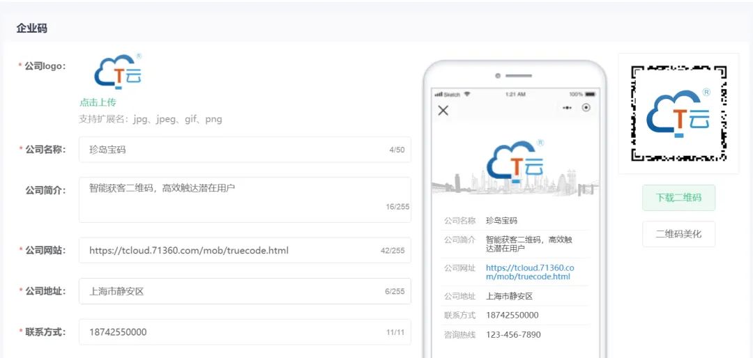Screen dimensions: 753x358
Task: Click the battery icon in phone status bar
Action: pos(591,94)
